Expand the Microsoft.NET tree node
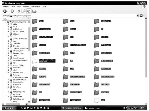This screenshot has height=111, width=149. (x=8, y=84)
